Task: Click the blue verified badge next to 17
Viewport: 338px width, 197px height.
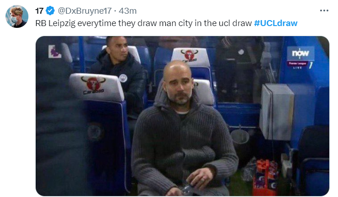Action: coord(50,11)
